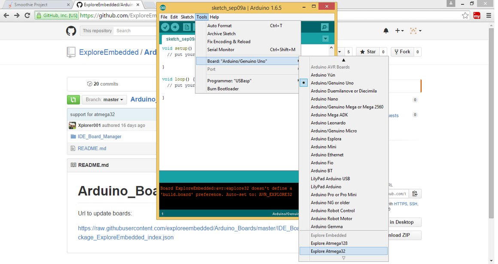Create a new sketch with the New icon
This screenshot has height=264, width=498.
pos(187,27)
